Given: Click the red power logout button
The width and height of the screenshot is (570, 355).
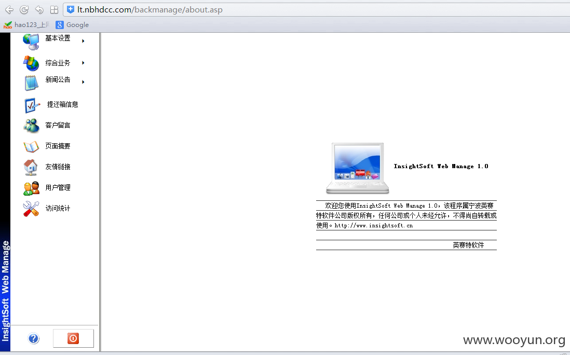Looking at the screenshot, I should 73,338.
